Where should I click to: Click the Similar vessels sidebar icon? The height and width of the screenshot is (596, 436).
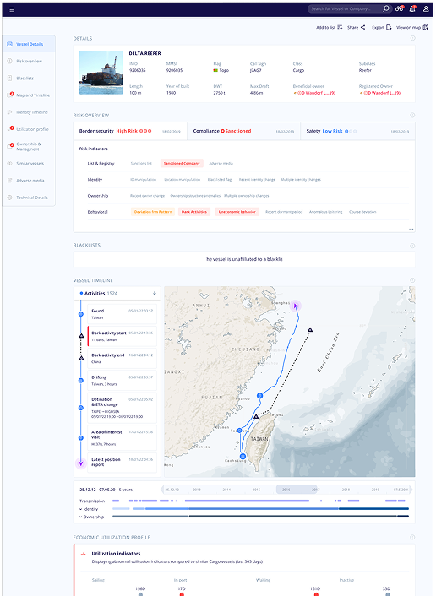tap(9, 164)
